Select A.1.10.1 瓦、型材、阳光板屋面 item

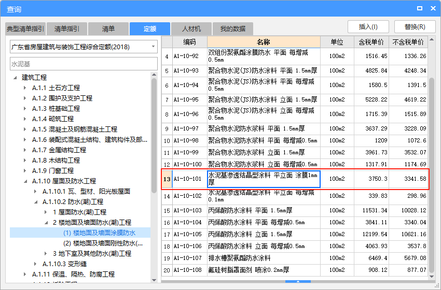click(86, 192)
